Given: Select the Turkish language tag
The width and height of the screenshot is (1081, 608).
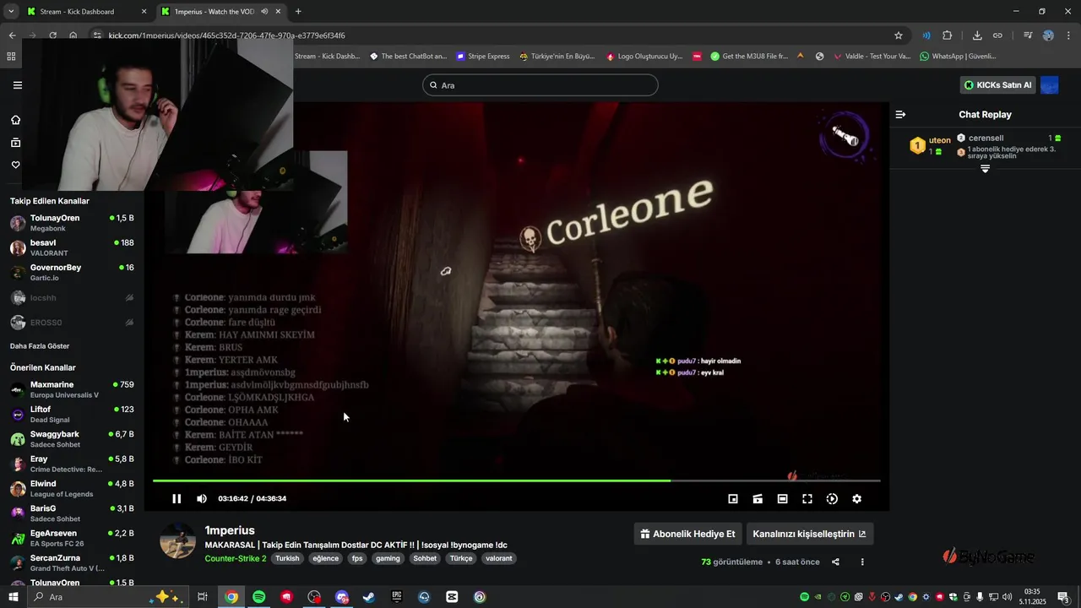Looking at the screenshot, I should click(x=287, y=558).
